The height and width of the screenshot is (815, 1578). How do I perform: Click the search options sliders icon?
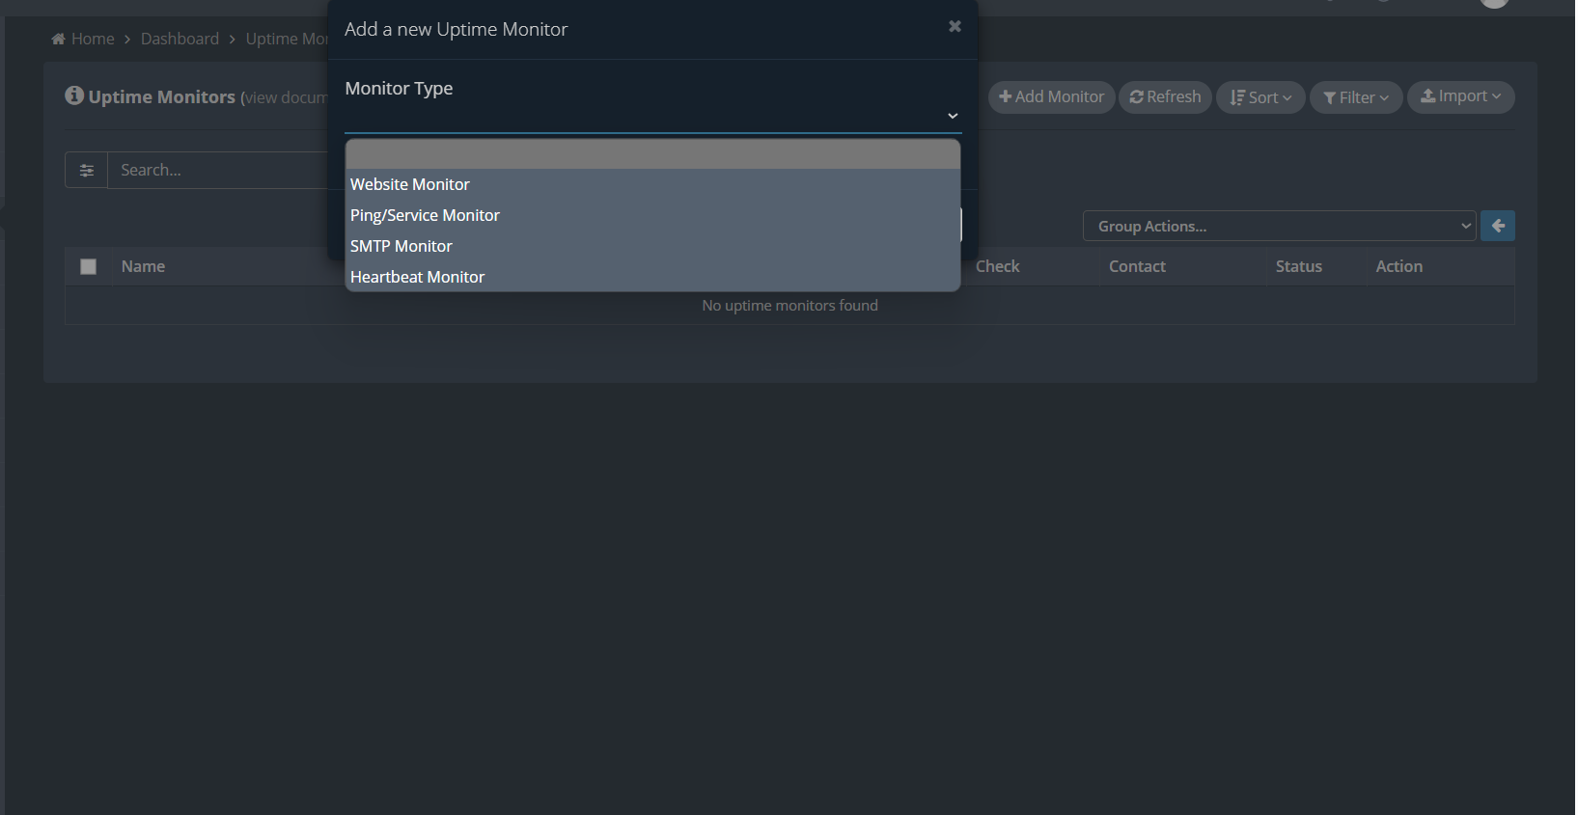tap(87, 170)
